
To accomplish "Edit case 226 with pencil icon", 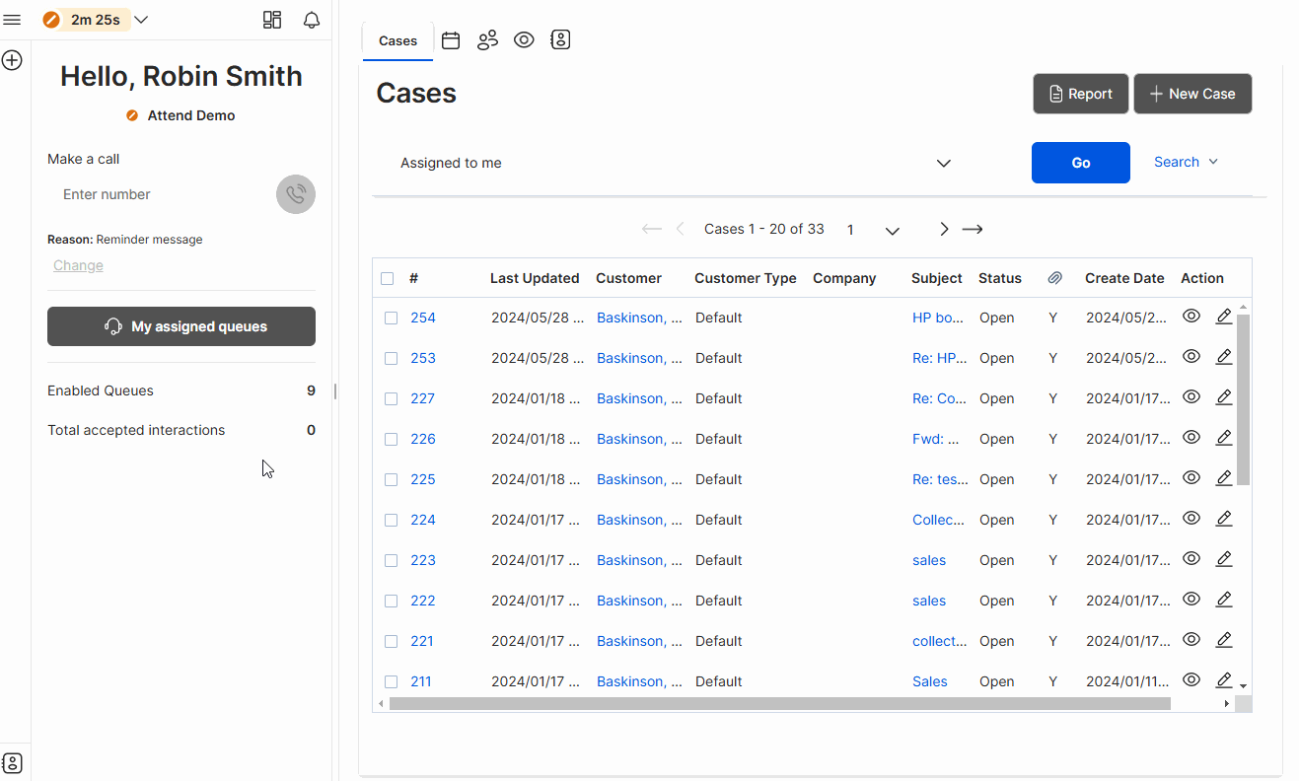I will (x=1224, y=437).
